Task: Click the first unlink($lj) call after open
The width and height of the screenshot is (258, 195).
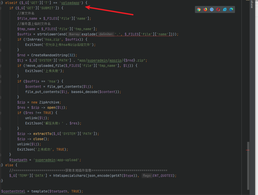Action: click(x=36, y=118)
